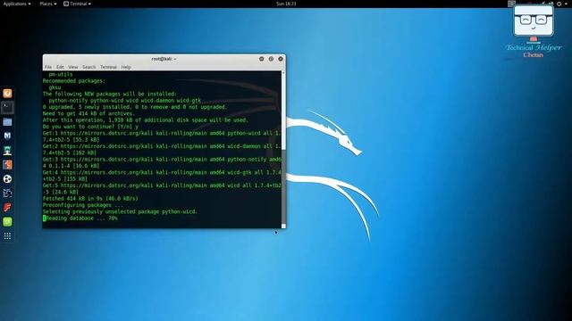Open the Applications menu in the top bar

(17, 4)
